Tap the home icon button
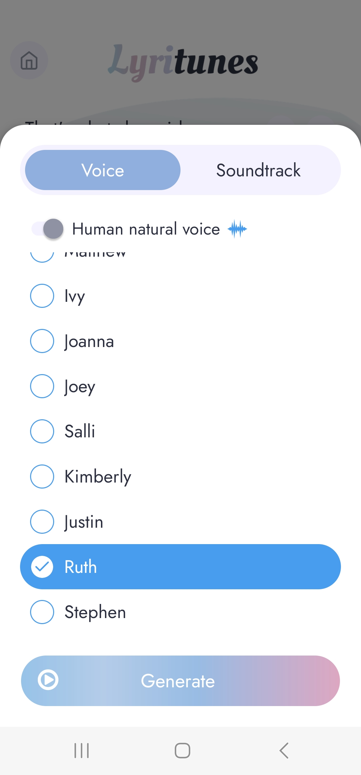Viewport: 361px width, 775px height. pos(29,60)
